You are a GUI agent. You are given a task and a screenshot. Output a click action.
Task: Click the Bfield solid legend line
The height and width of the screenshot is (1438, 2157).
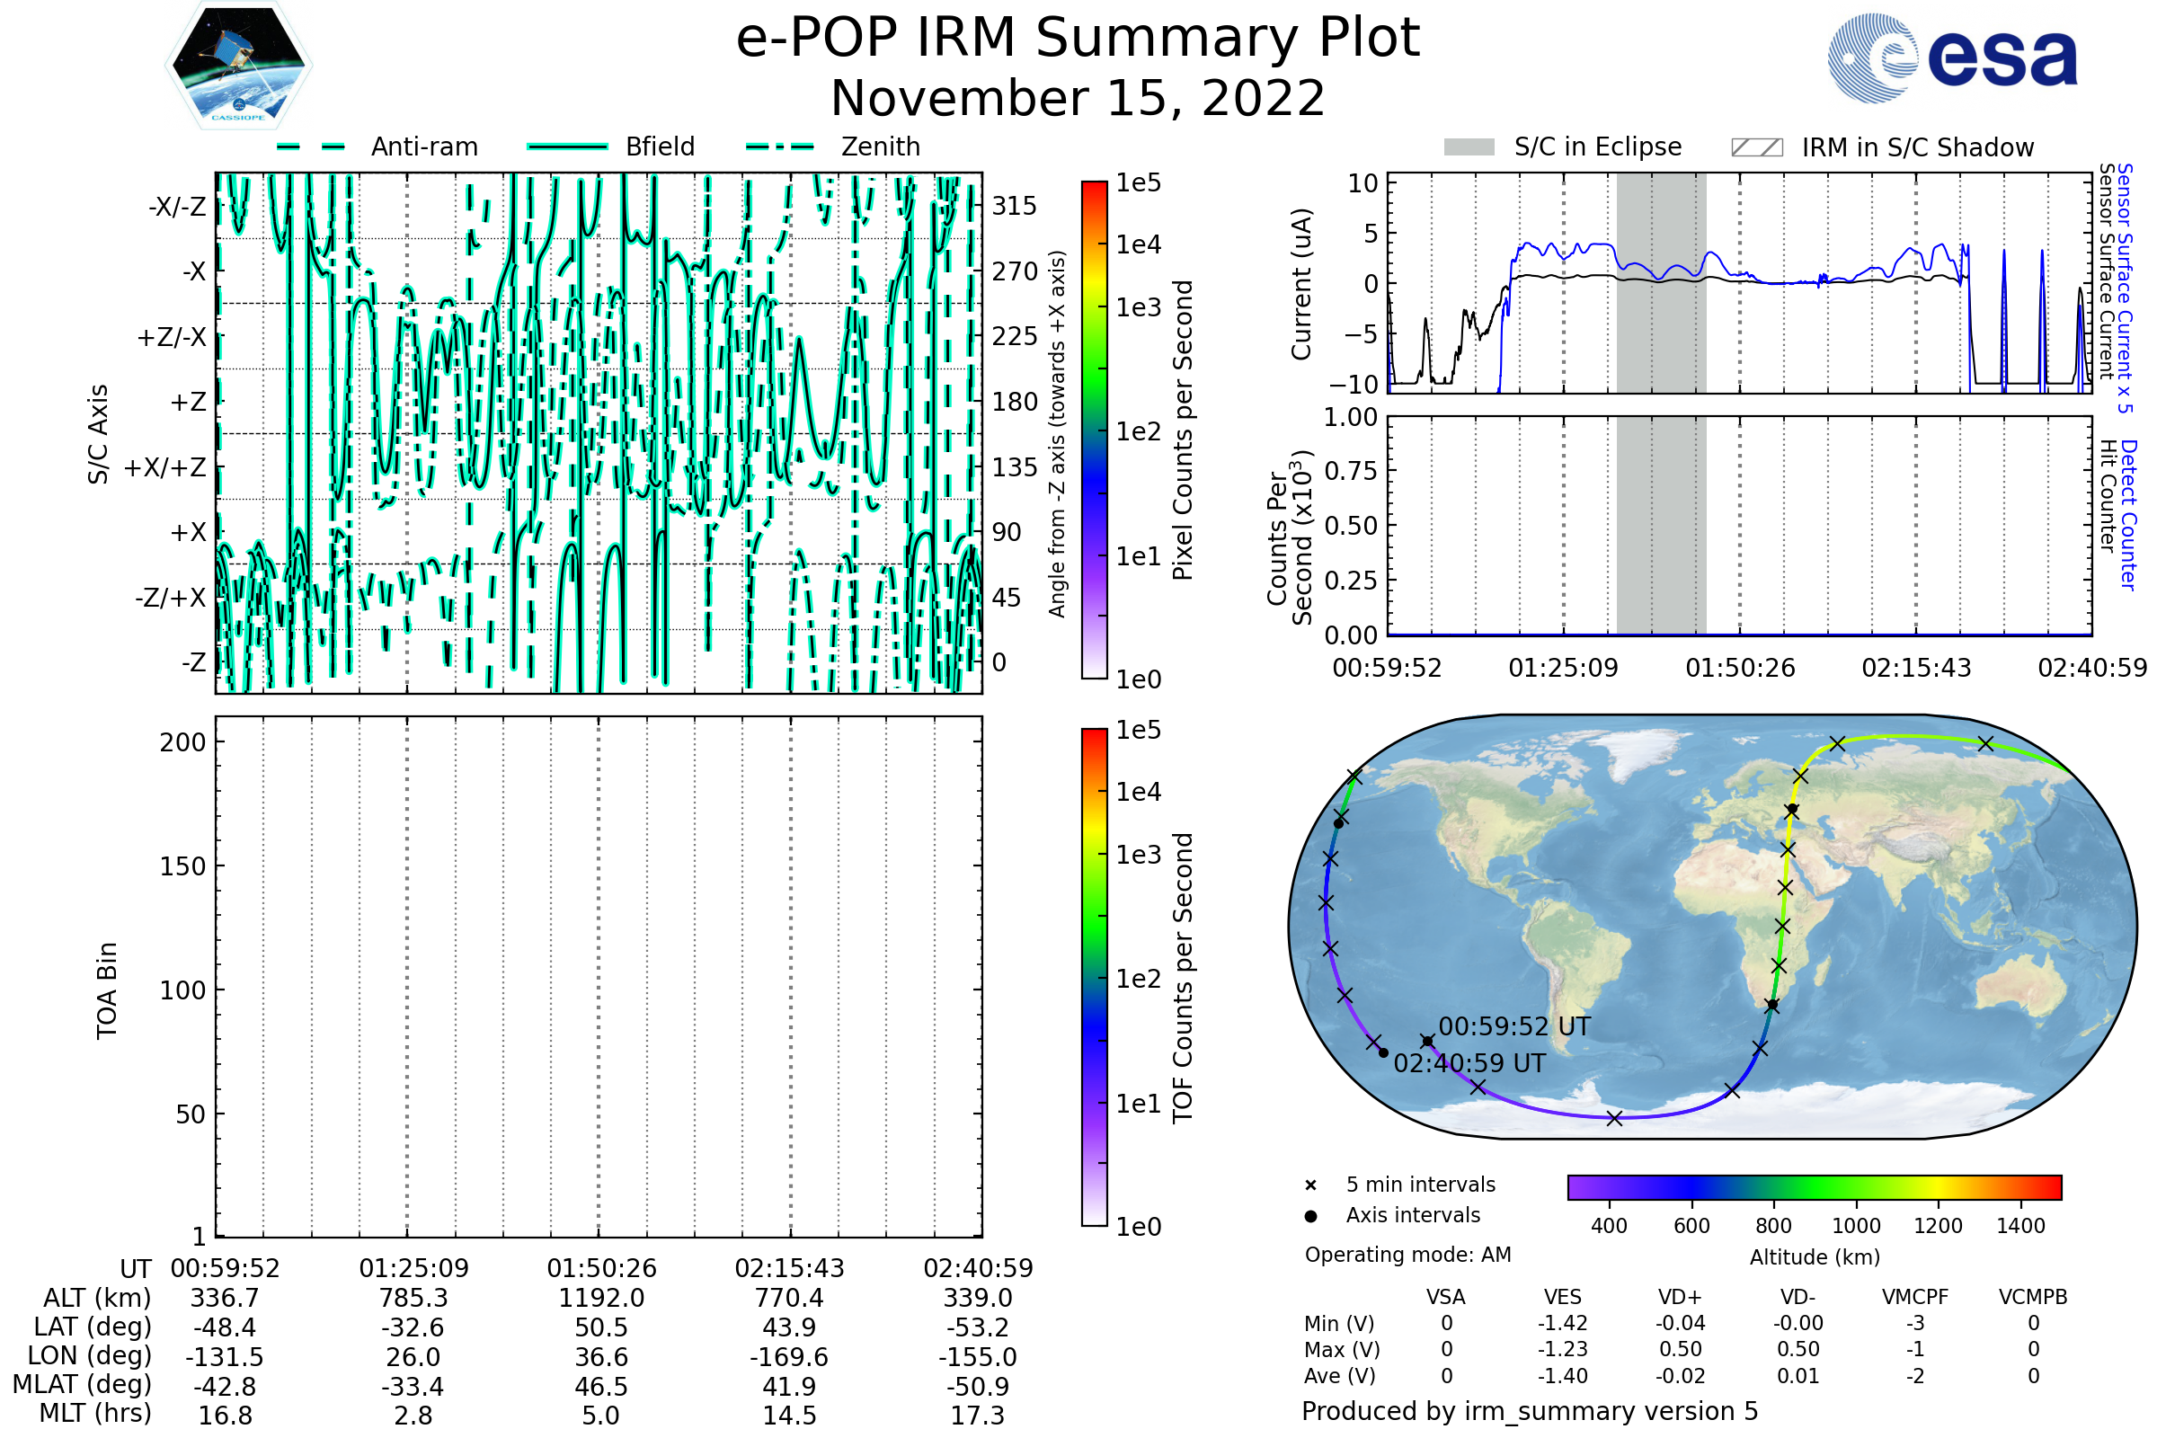(x=567, y=146)
